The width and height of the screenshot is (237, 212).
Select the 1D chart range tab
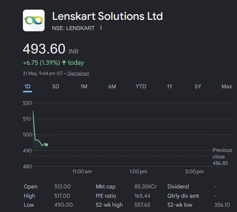click(x=28, y=87)
